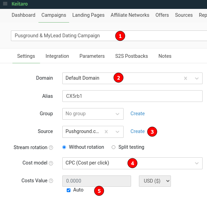Switch to S2S Postbacks tab
This screenshot has width=207, height=198.
point(131,56)
